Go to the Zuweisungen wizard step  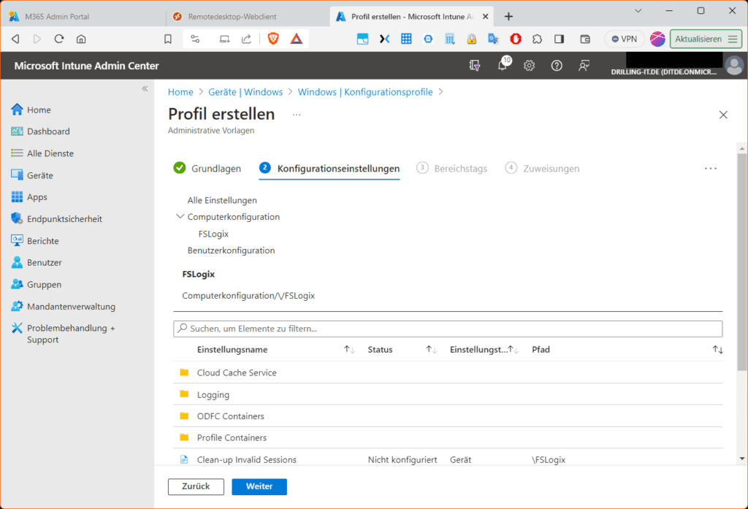click(x=542, y=169)
